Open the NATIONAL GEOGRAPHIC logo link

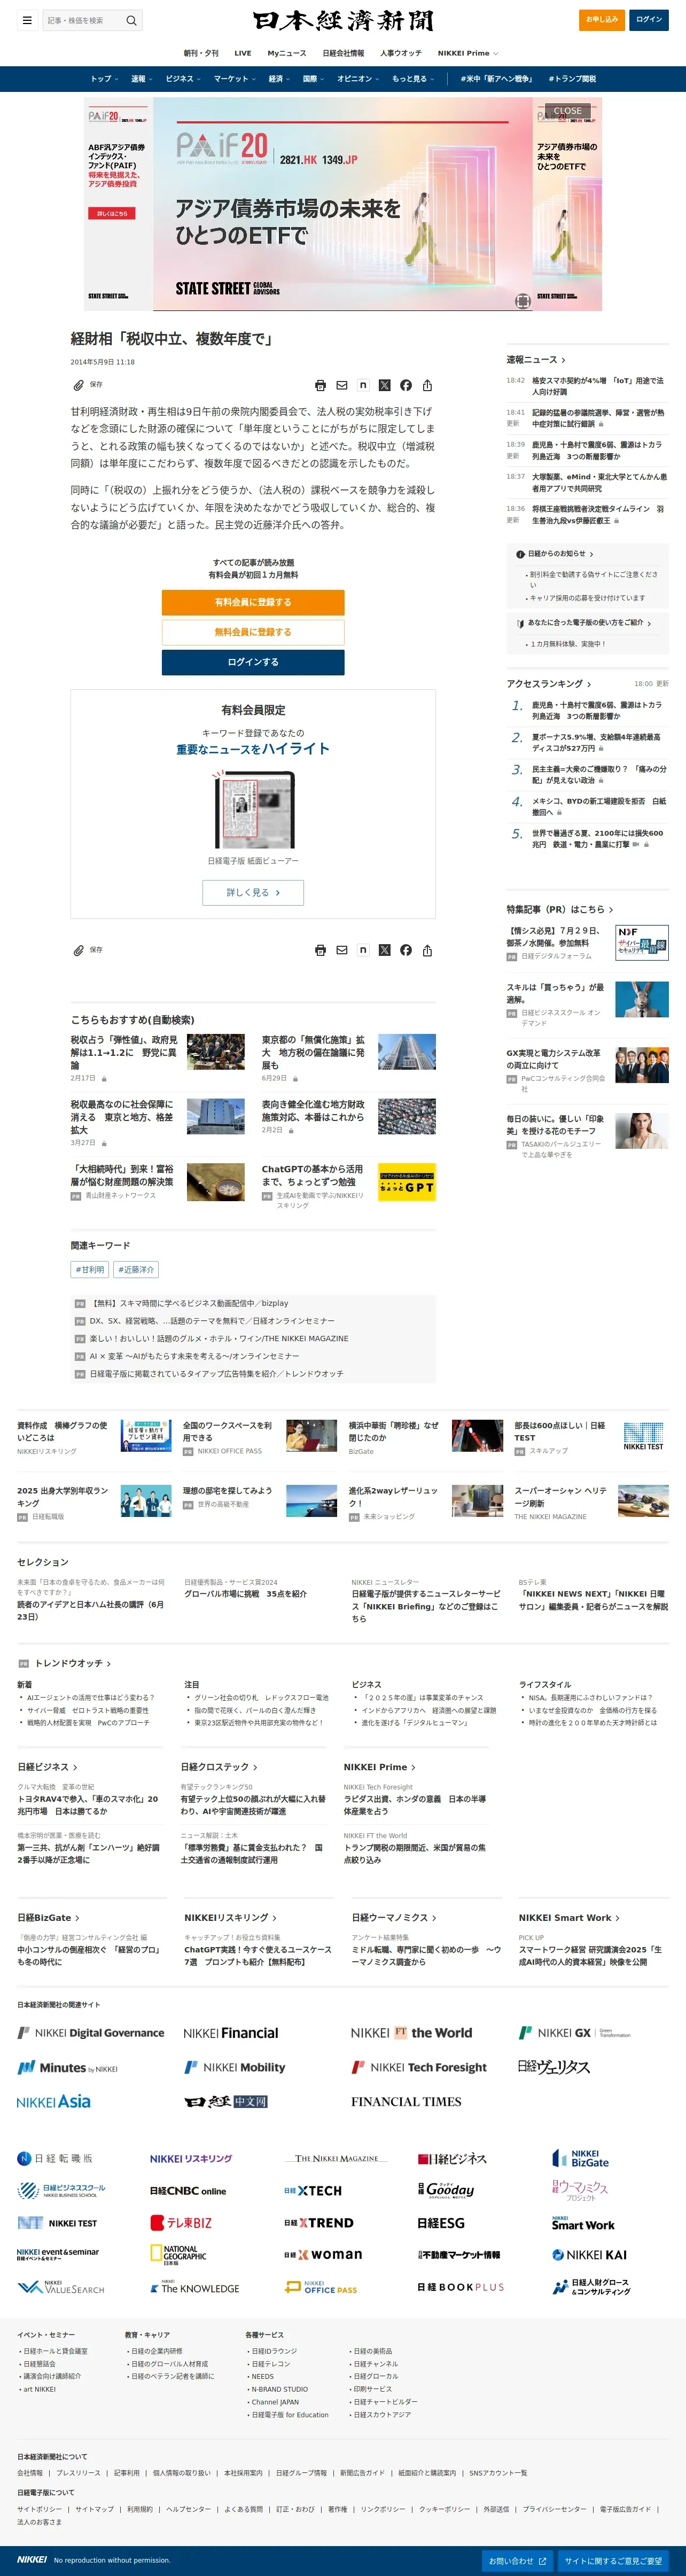[x=178, y=2254]
